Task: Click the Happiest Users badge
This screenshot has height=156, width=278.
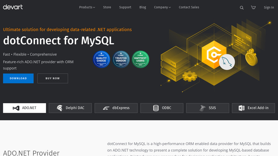Action: pyautogui.click(x=140, y=59)
